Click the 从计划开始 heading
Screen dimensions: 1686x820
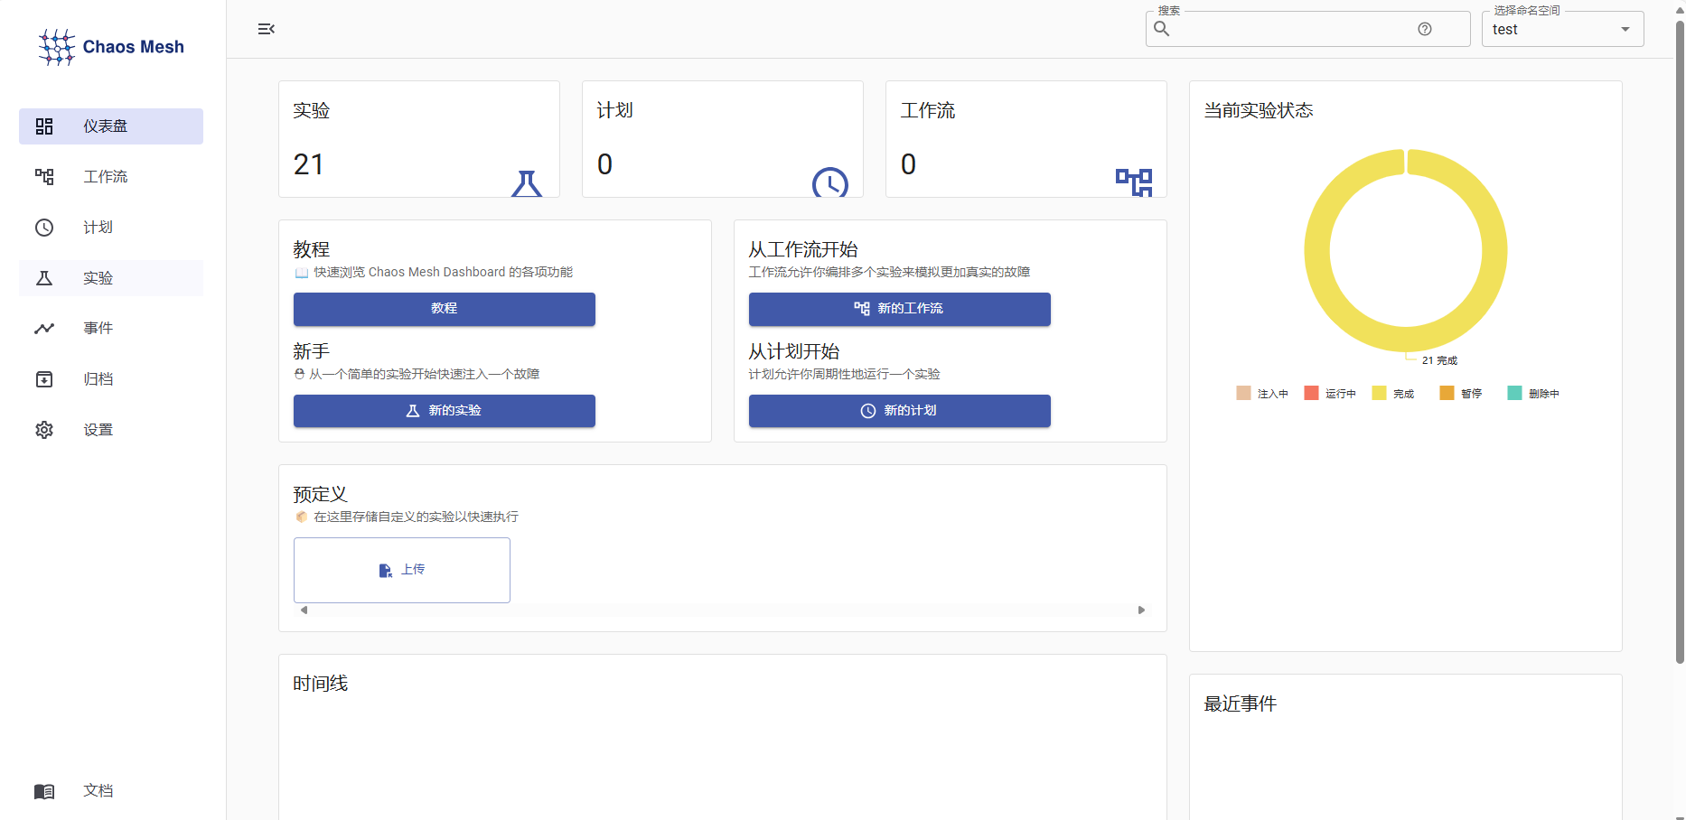click(x=794, y=352)
